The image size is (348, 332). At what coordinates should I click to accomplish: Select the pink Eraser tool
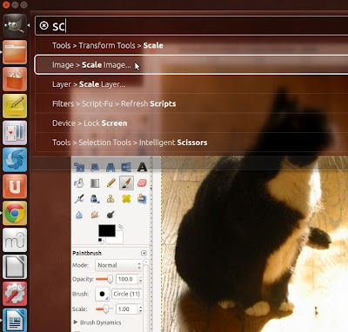[x=142, y=183]
